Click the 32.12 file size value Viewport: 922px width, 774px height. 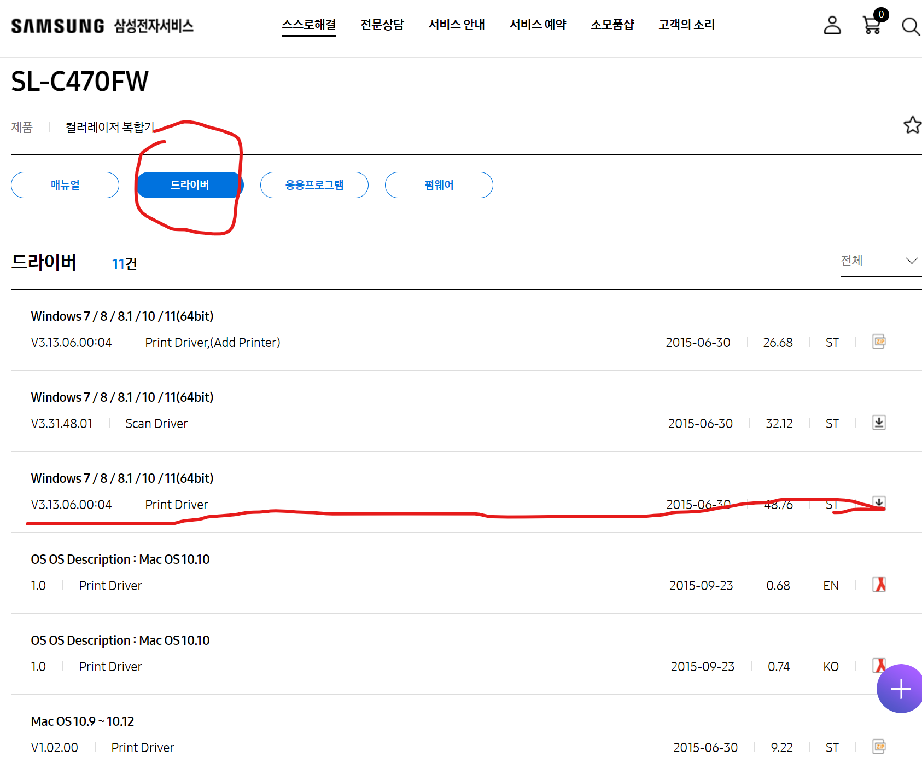point(779,424)
